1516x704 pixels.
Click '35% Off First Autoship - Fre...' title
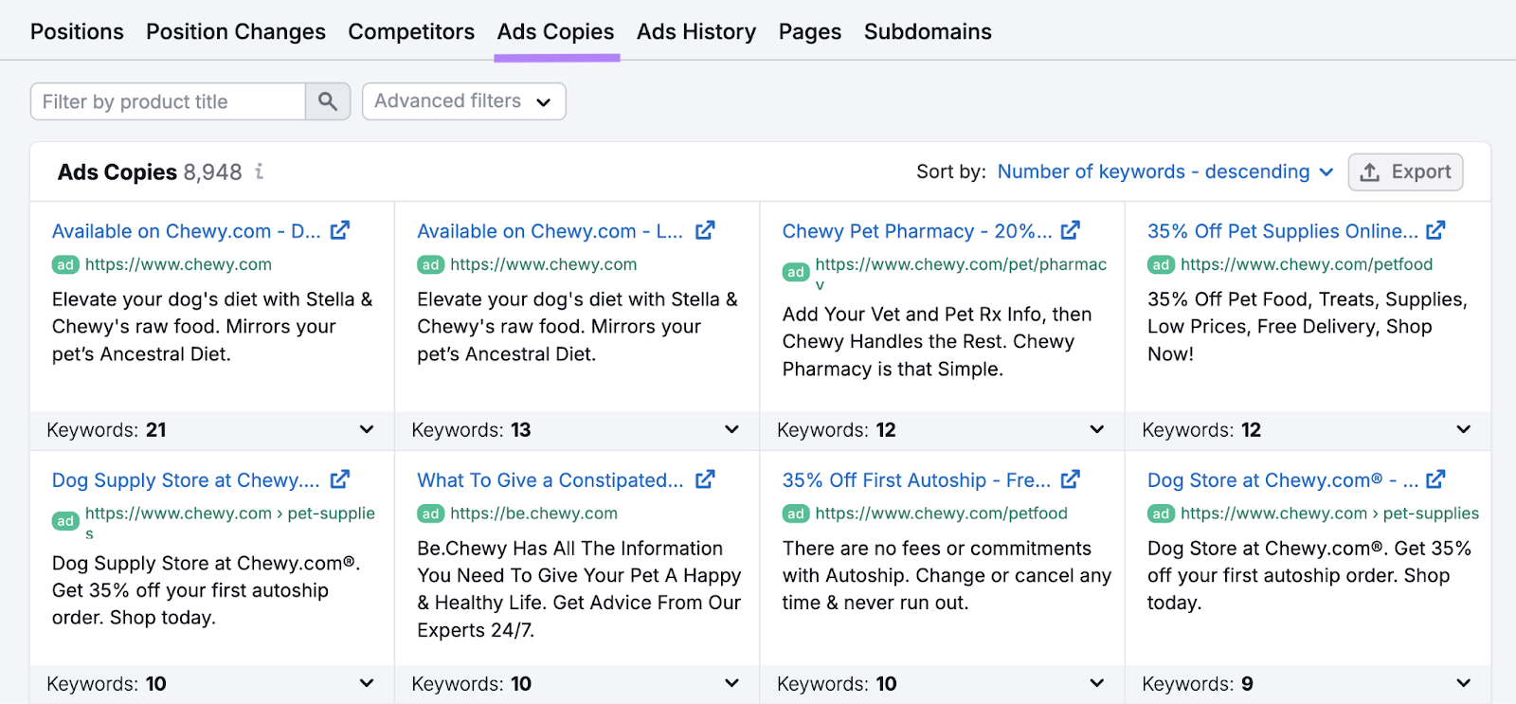click(916, 480)
